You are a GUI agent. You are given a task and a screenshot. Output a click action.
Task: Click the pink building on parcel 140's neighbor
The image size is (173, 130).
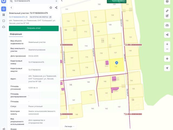[x=114, y=79]
